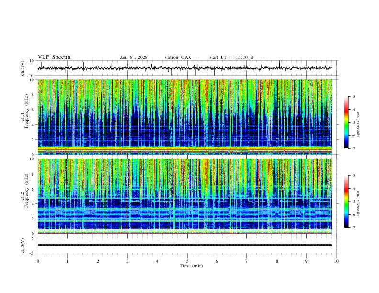Click the time axis end tick label "10"
The height and width of the screenshot is (293, 379).
click(336, 261)
